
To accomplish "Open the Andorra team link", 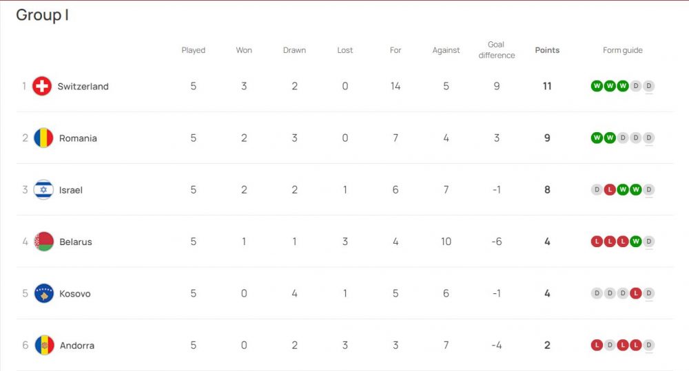I will (x=77, y=346).
